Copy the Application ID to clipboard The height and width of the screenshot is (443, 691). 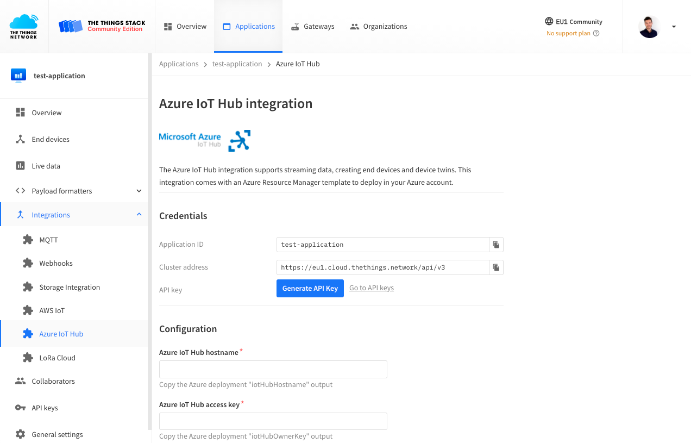pos(495,244)
